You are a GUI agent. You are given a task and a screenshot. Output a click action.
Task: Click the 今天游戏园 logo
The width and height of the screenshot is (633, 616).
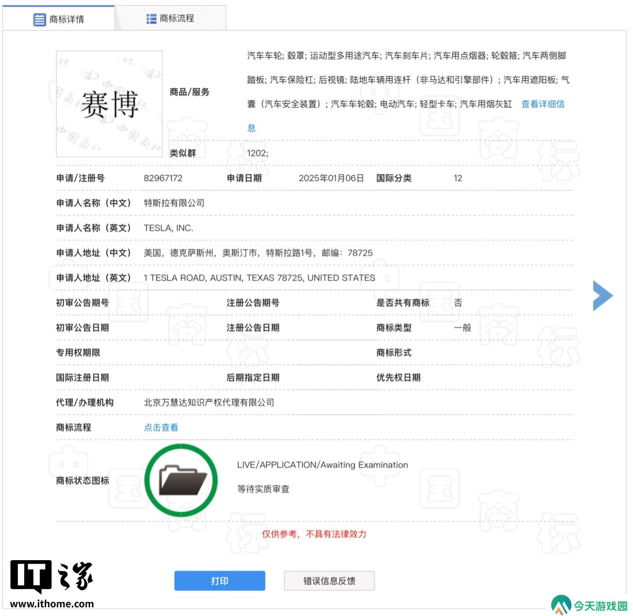coord(589,605)
